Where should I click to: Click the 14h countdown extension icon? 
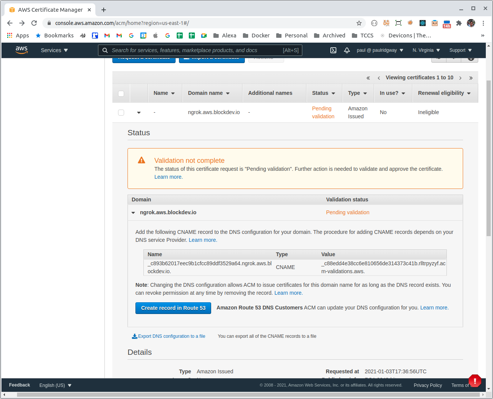446,23
